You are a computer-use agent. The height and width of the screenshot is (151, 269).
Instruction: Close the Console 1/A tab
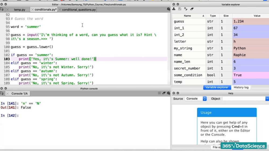click(7, 94)
